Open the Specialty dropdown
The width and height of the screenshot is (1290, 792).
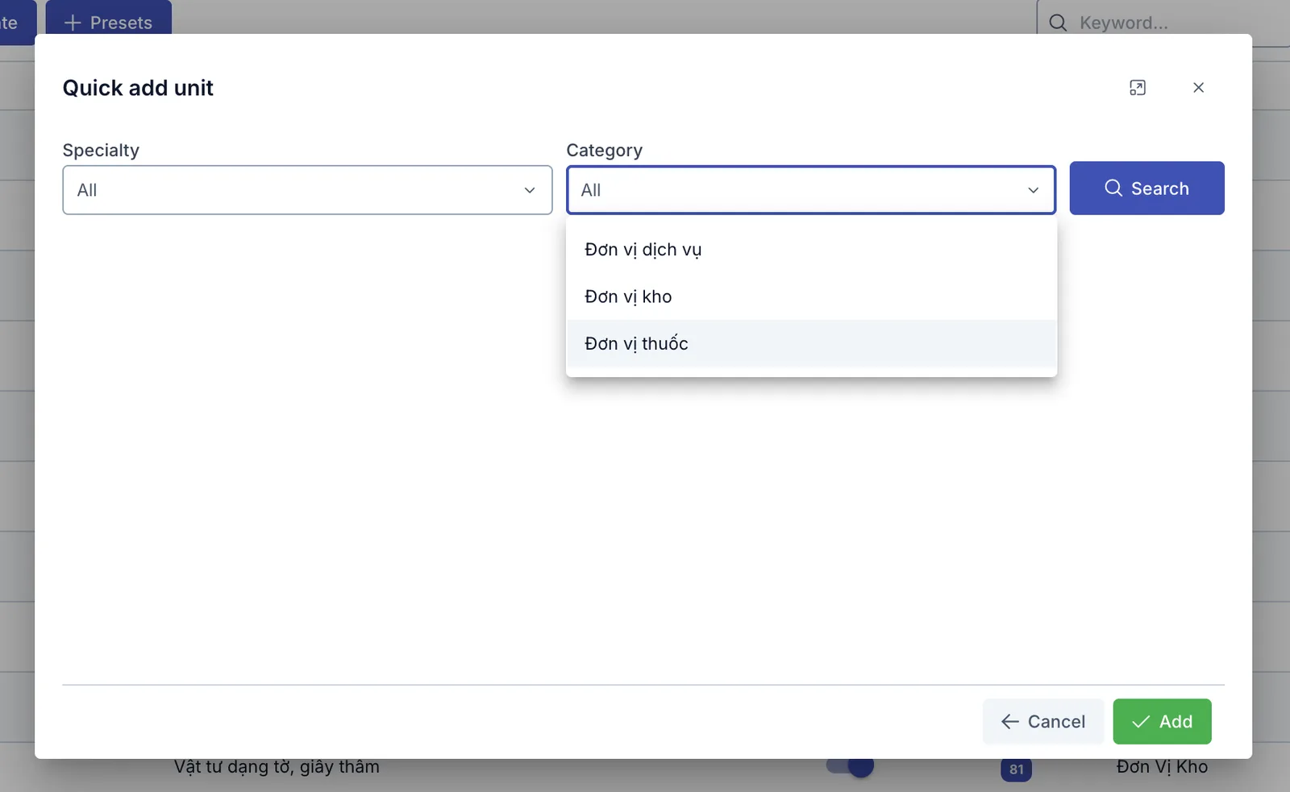click(x=307, y=190)
